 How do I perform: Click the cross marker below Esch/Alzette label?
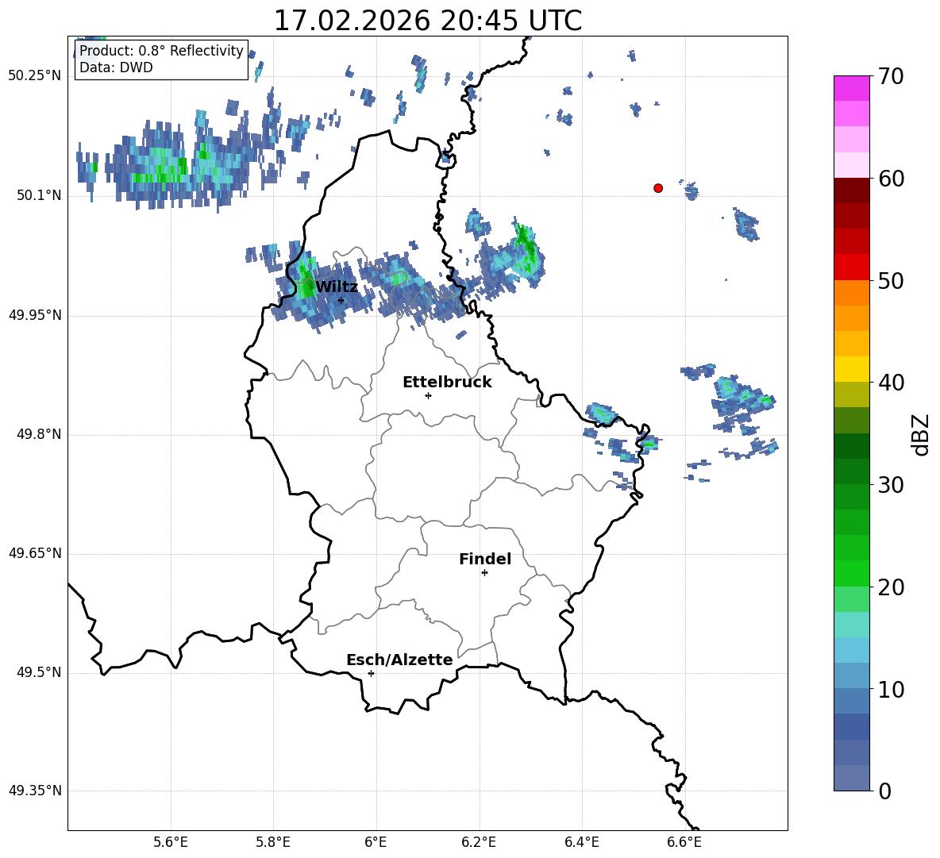click(371, 673)
